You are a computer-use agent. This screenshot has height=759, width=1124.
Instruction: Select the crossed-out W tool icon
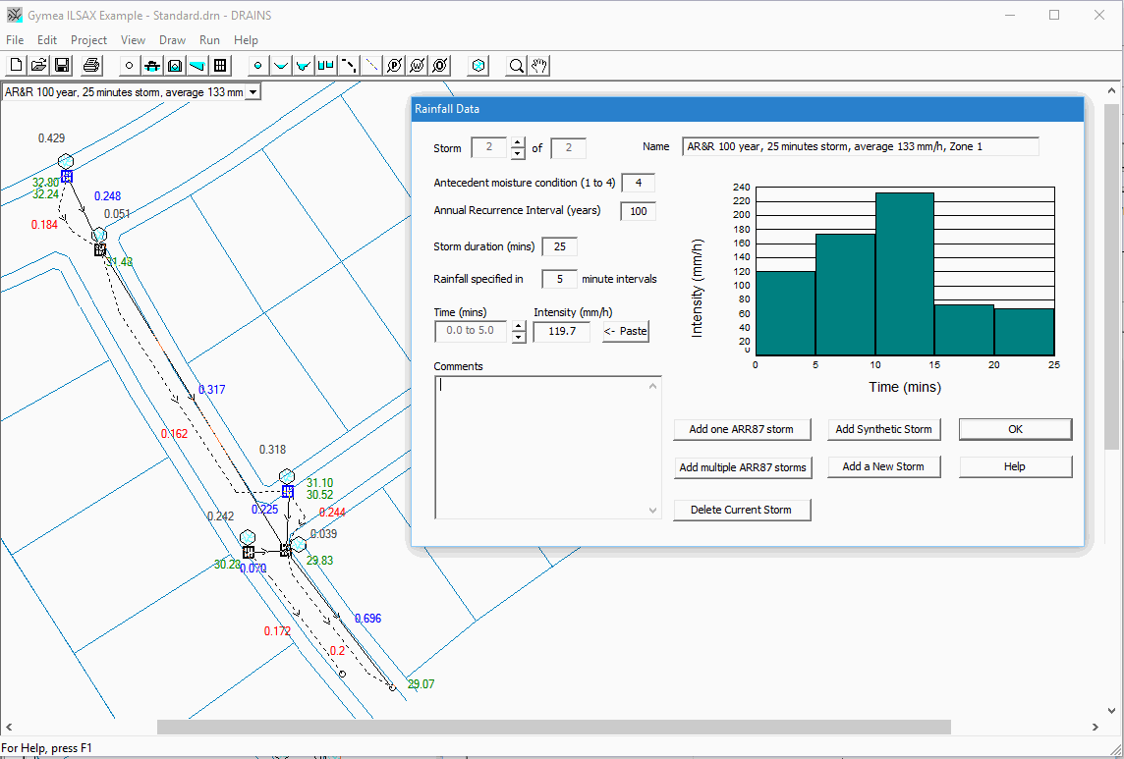coord(418,66)
